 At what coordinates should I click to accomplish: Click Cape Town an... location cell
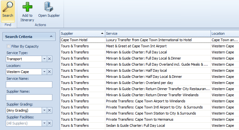(225, 40)
